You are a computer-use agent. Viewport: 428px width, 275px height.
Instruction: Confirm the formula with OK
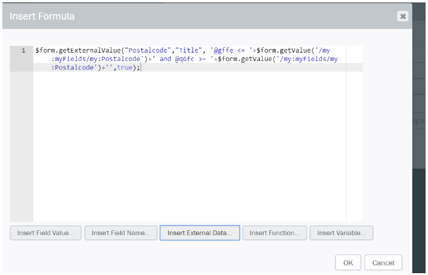[348, 263]
